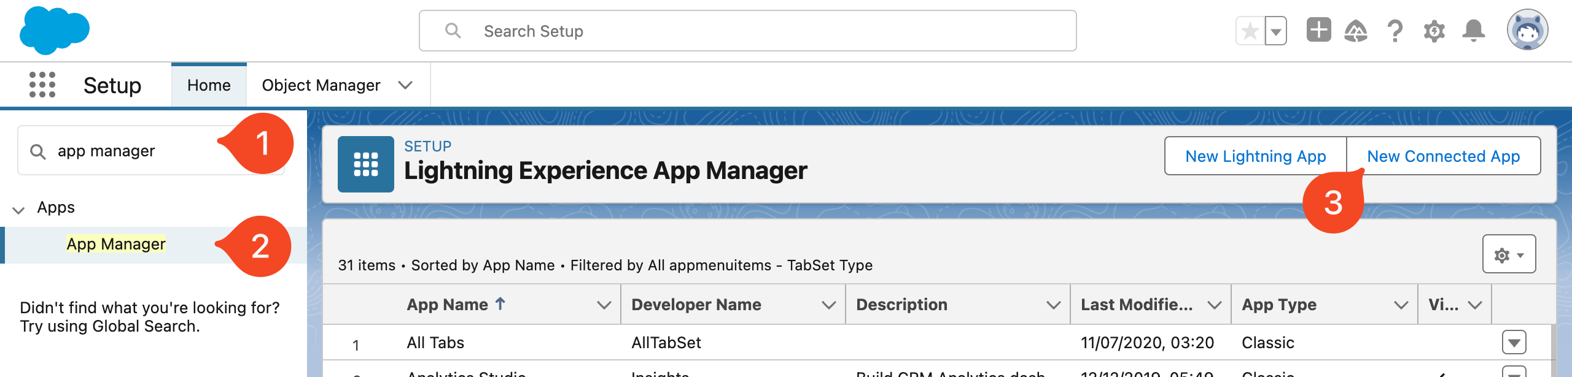This screenshot has height=377, width=1572.
Task: Click the AllTabSet developer name cell
Action: point(666,343)
